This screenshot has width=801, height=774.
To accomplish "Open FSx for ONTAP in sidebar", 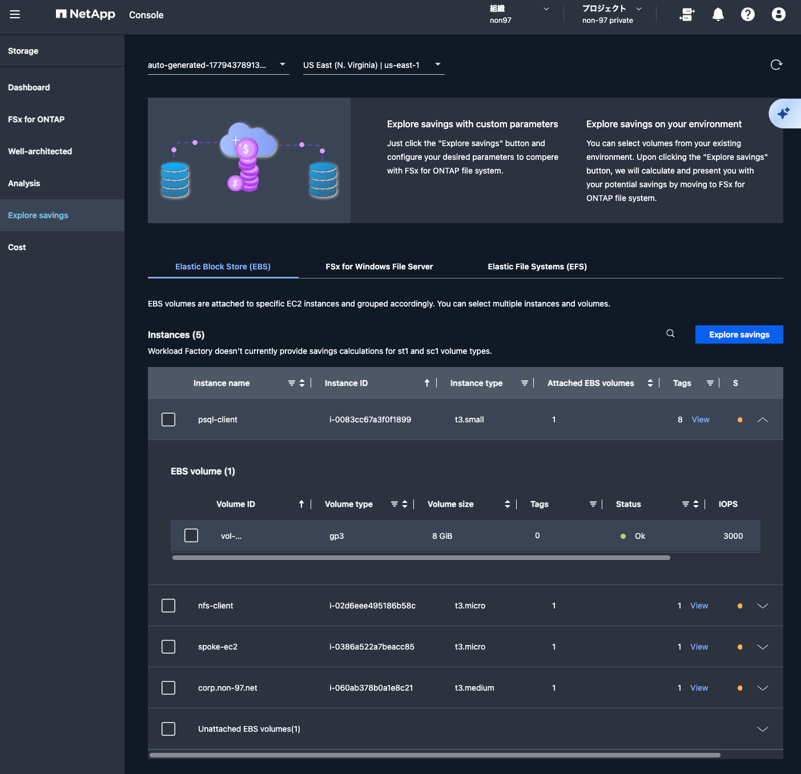I will coord(62,119).
